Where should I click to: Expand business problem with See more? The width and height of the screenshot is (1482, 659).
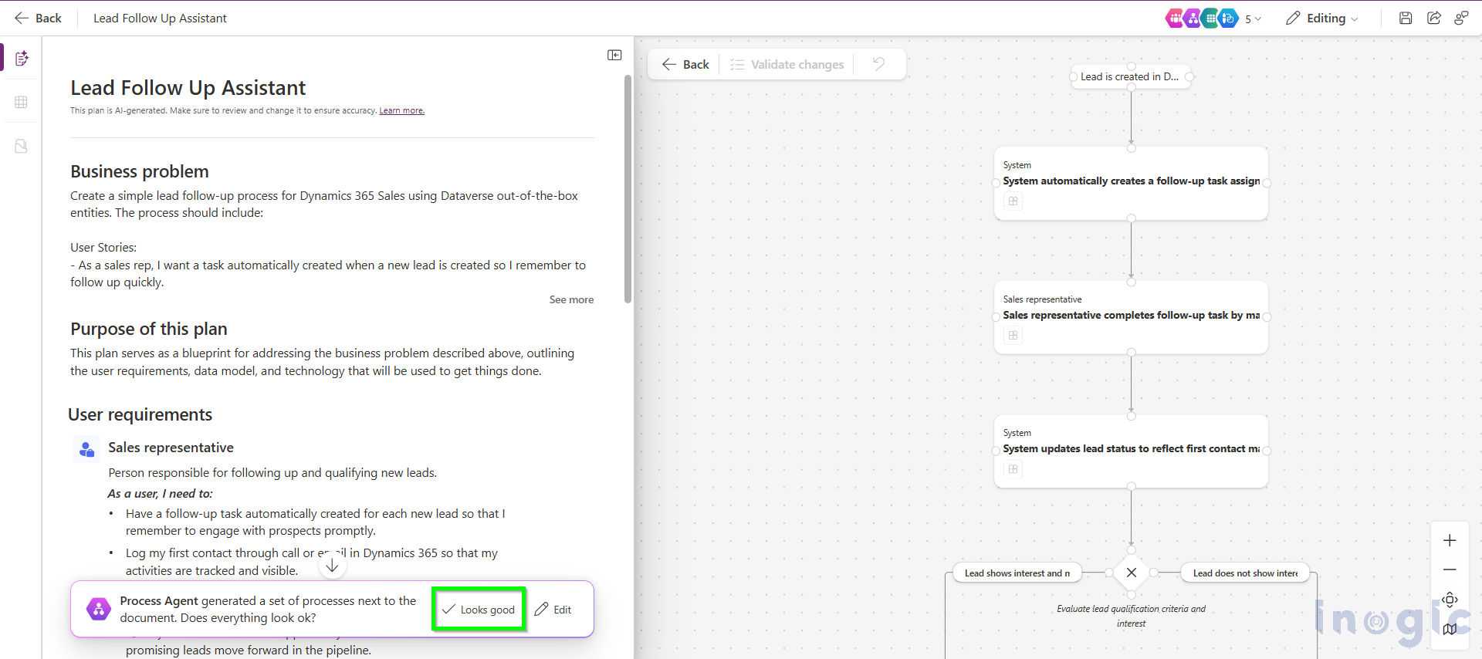coord(571,299)
